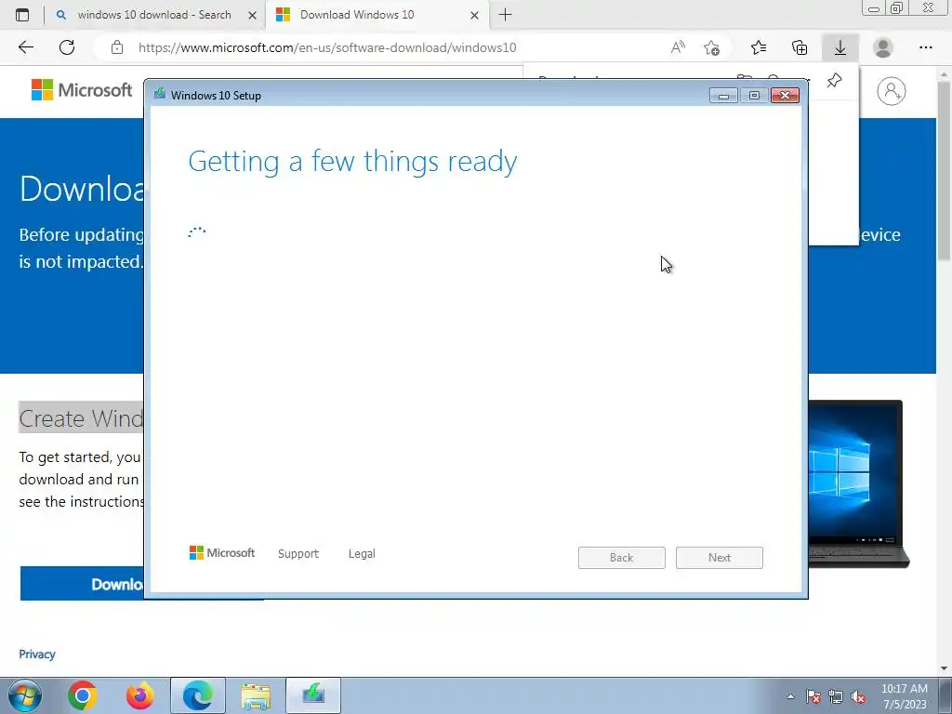
Task: Open File Explorer from the taskbar
Action: coord(256,695)
